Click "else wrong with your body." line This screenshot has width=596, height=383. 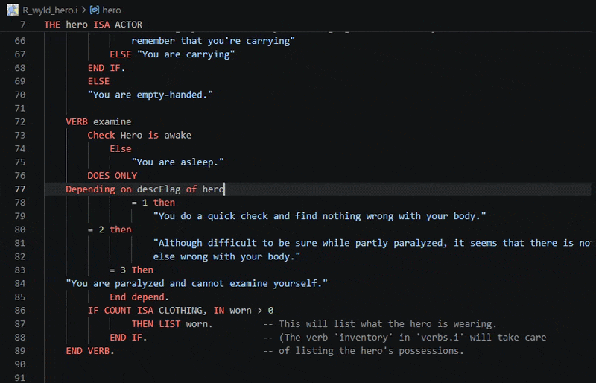pos(226,256)
